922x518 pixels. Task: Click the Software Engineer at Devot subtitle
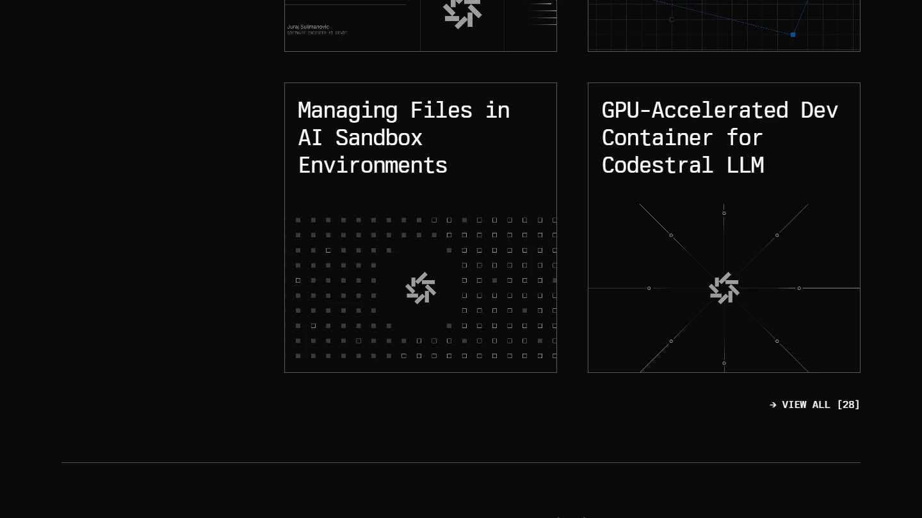point(317,33)
